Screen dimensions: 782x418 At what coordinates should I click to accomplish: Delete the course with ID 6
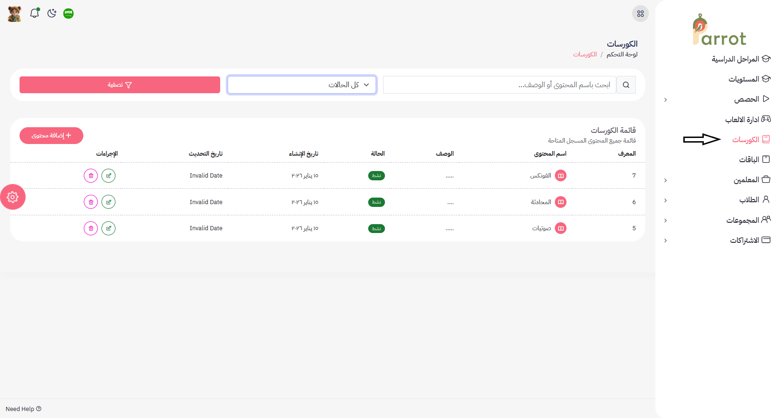pyautogui.click(x=91, y=202)
